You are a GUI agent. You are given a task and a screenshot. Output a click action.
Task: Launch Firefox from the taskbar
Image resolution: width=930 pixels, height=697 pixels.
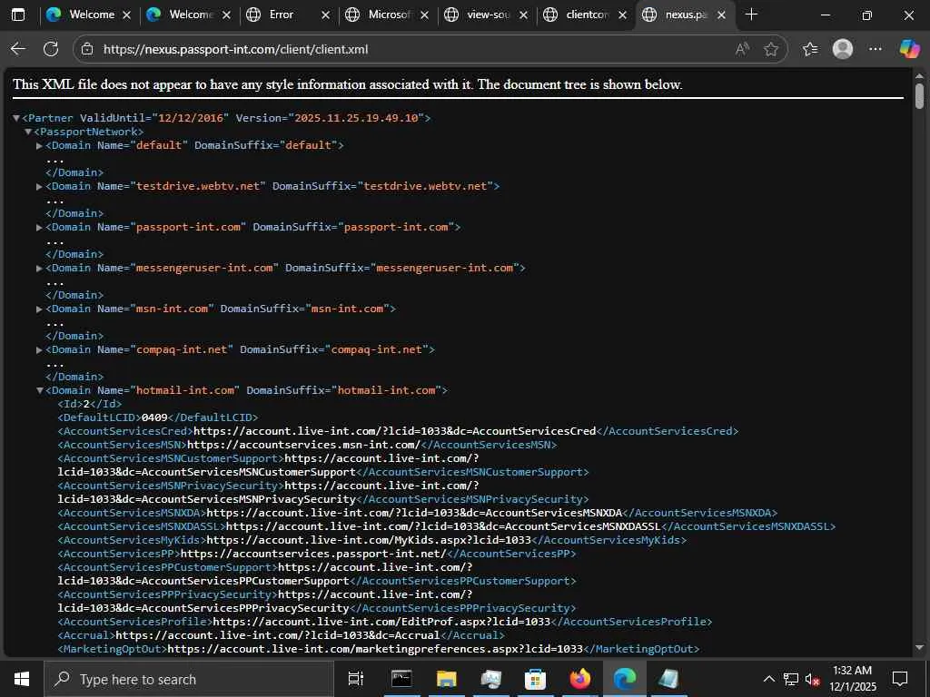[579, 679]
